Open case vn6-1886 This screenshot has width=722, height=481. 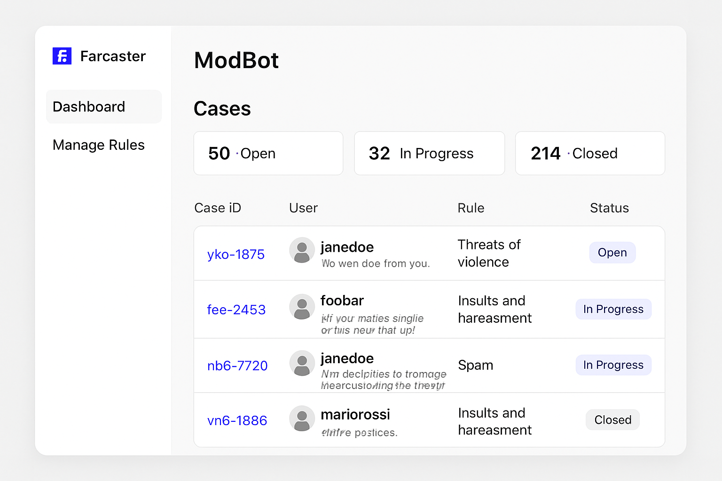[237, 420]
